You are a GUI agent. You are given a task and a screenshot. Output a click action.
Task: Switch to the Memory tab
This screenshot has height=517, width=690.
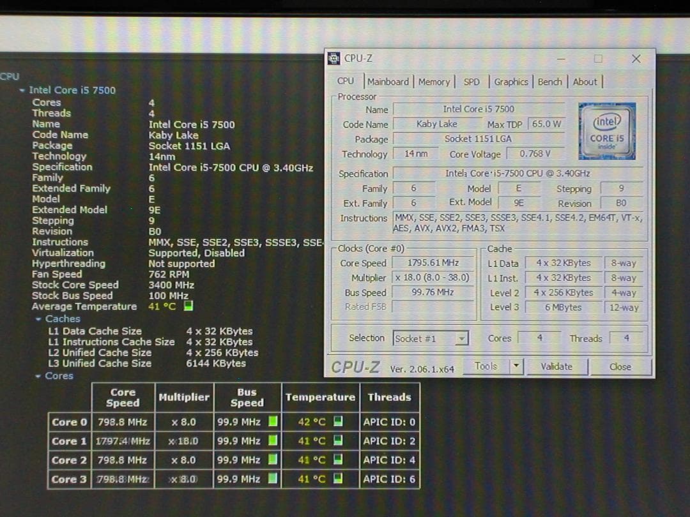tap(434, 82)
